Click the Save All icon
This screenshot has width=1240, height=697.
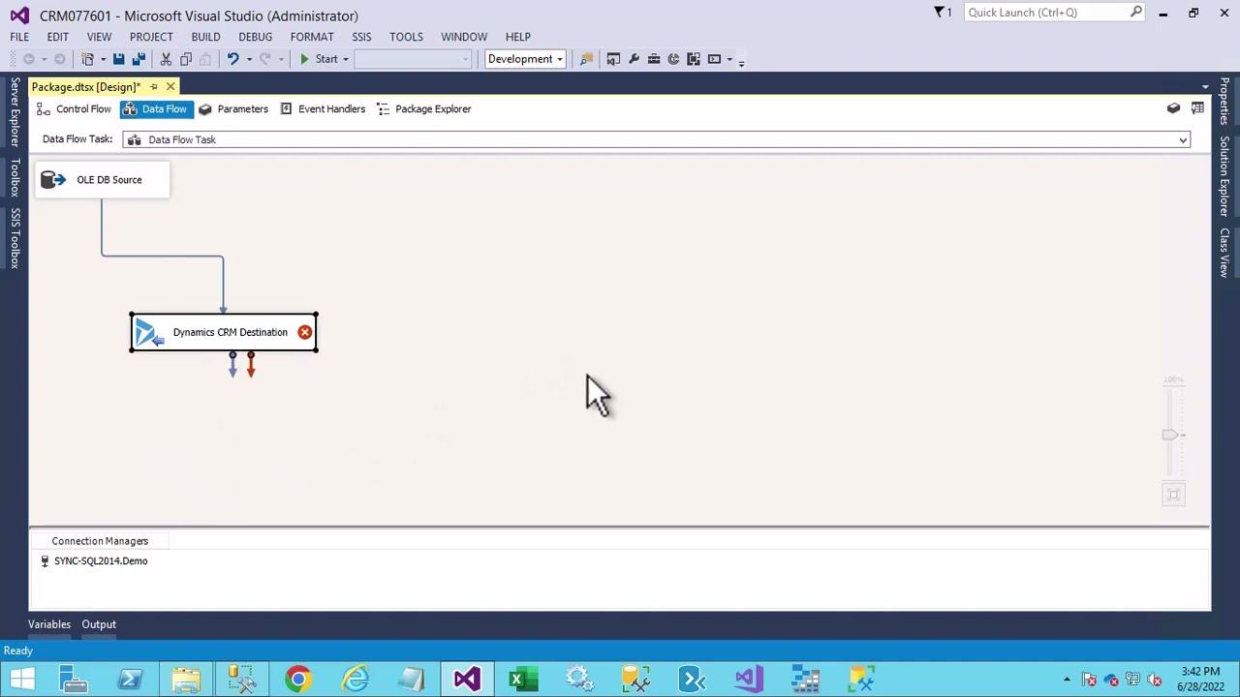(139, 59)
